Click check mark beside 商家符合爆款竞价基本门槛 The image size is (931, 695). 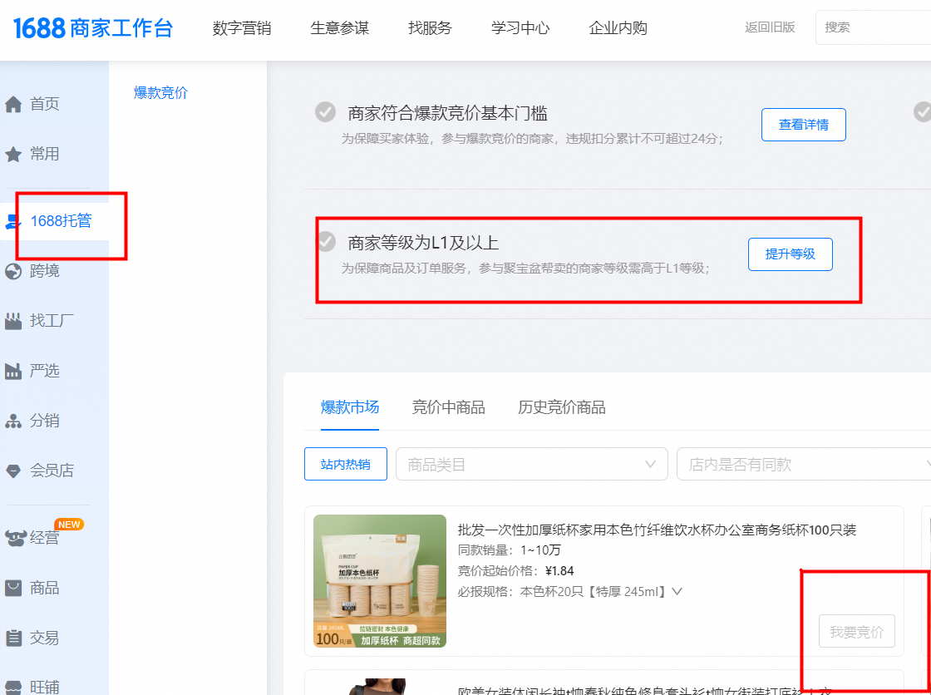(326, 112)
